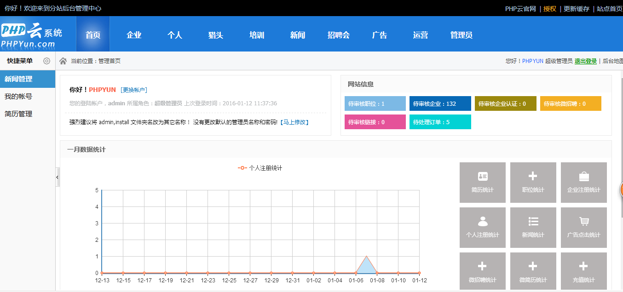
Task: Switch to the 企业 navigation tab
Action: (134, 35)
